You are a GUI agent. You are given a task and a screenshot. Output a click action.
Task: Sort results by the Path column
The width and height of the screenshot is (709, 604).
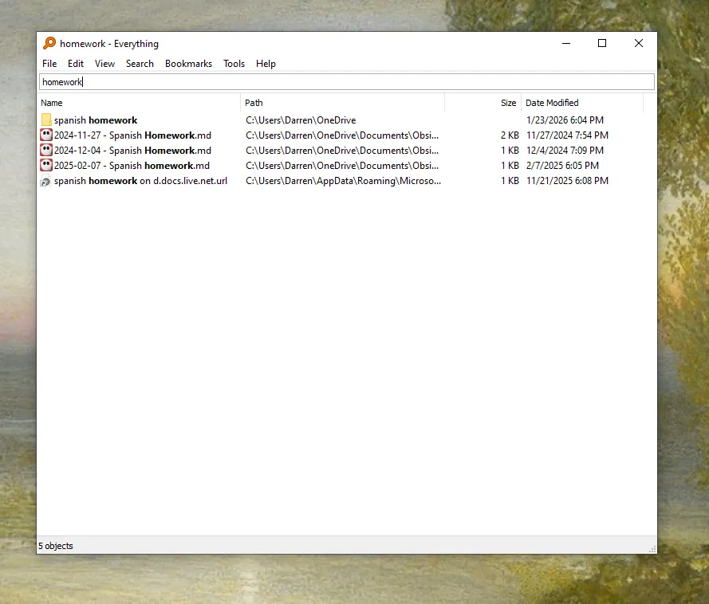pyautogui.click(x=253, y=102)
